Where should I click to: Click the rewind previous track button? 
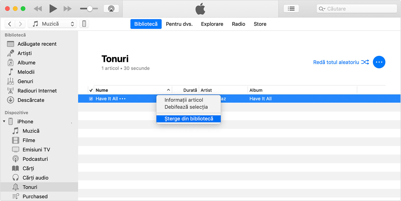coord(38,9)
